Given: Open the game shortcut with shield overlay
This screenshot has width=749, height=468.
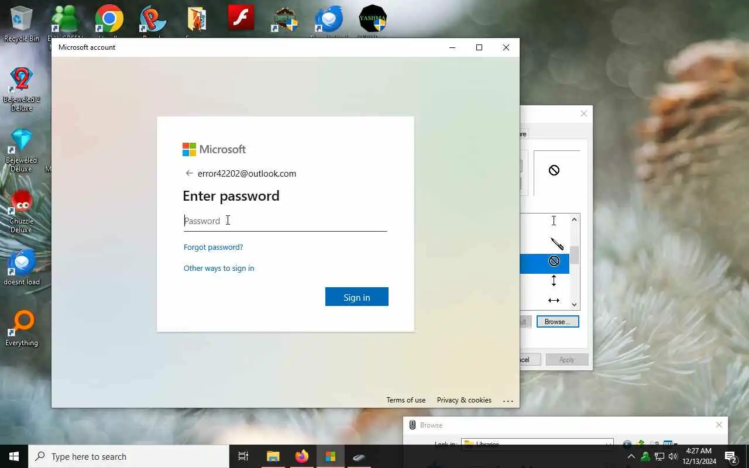Looking at the screenshot, I should click(x=285, y=20).
